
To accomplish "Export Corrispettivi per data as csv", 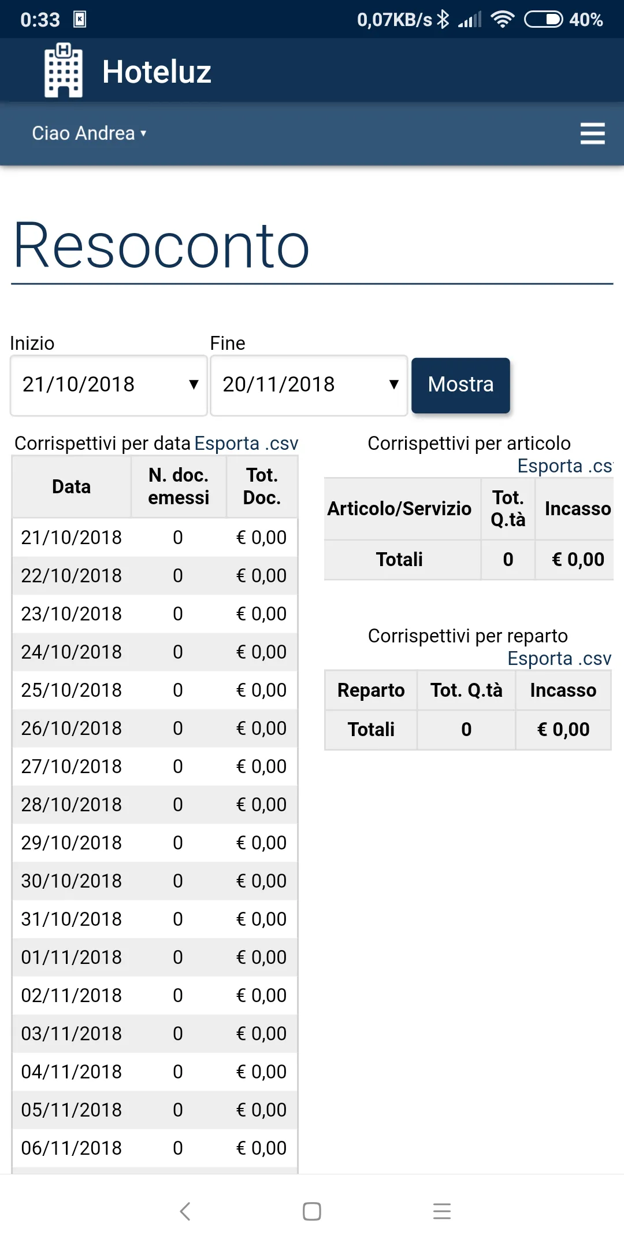I will click(246, 444).
